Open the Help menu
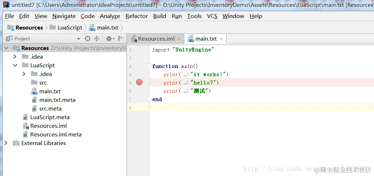The width and height of the screenshot is (374, 176). (256, 16)
